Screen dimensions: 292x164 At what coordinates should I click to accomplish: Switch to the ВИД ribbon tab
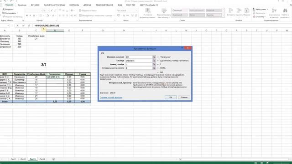coord(120,5)
